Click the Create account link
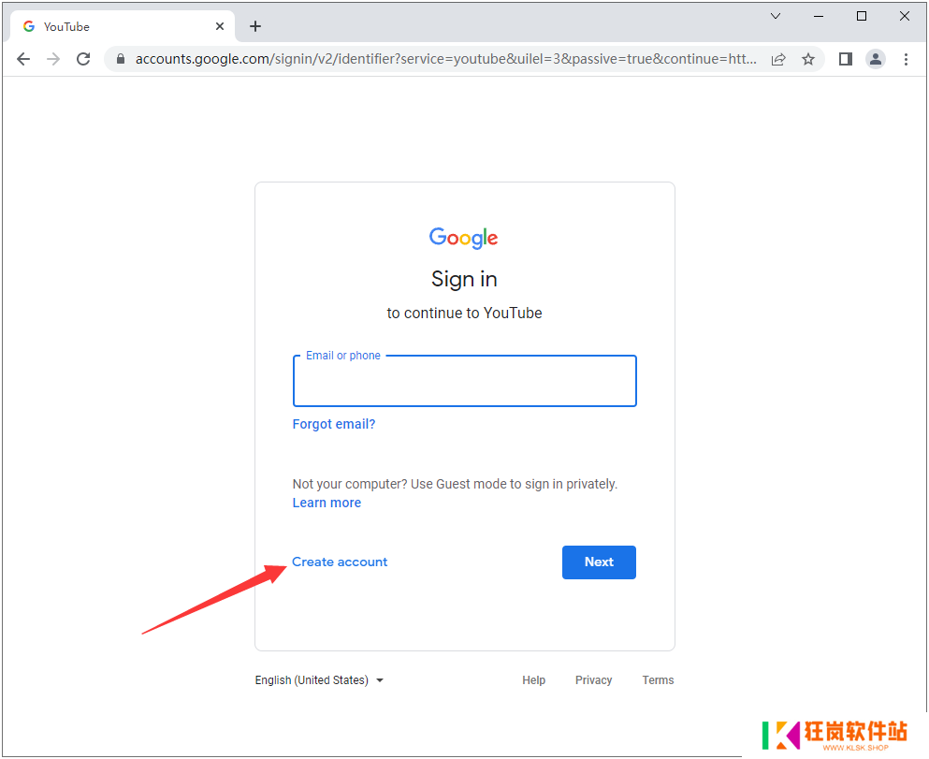The height and width of the screenshot is (759, 929). tap(340, 562)
